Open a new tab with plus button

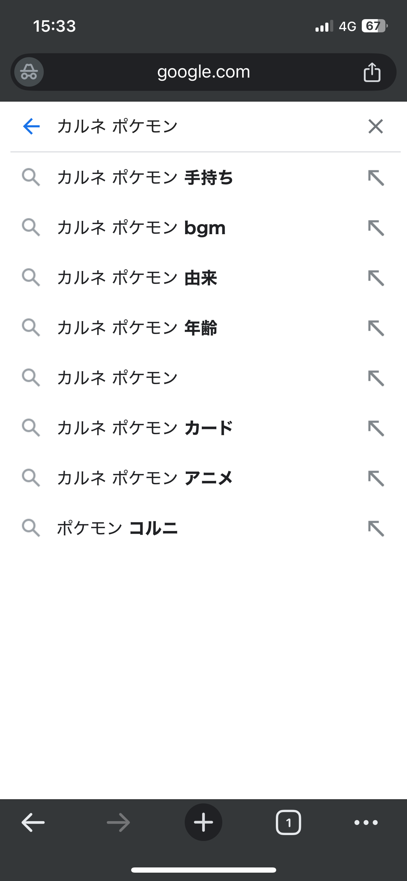point(203,823)
